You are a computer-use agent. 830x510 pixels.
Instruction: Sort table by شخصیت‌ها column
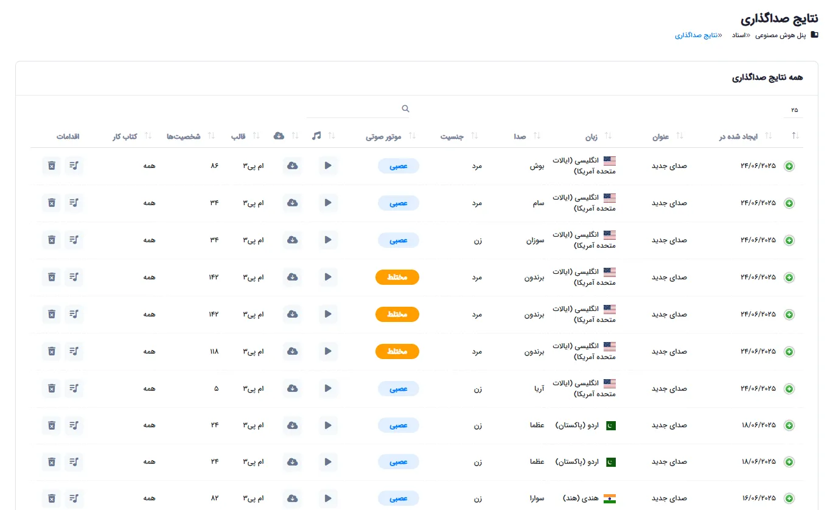[x=190, y=136]
